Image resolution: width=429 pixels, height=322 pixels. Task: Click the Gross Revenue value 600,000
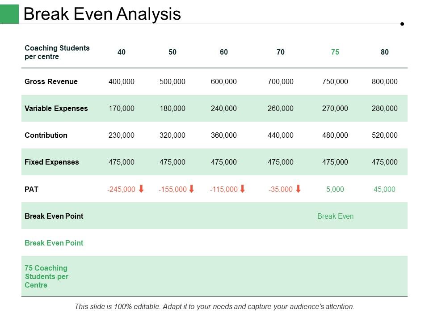tap(224, 81)
